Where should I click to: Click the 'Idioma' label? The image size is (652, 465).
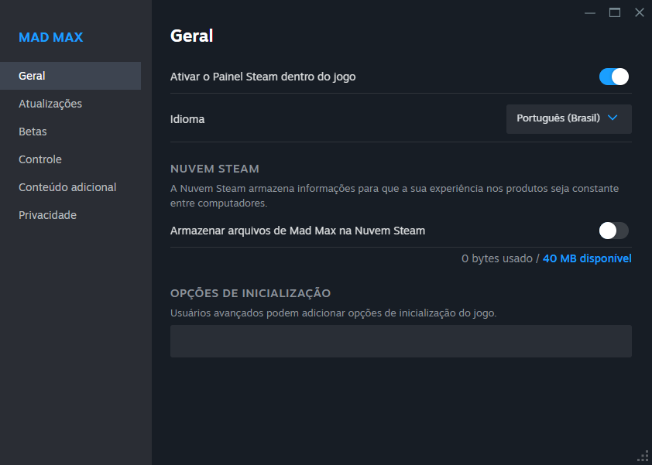click(x=187, y=119)
